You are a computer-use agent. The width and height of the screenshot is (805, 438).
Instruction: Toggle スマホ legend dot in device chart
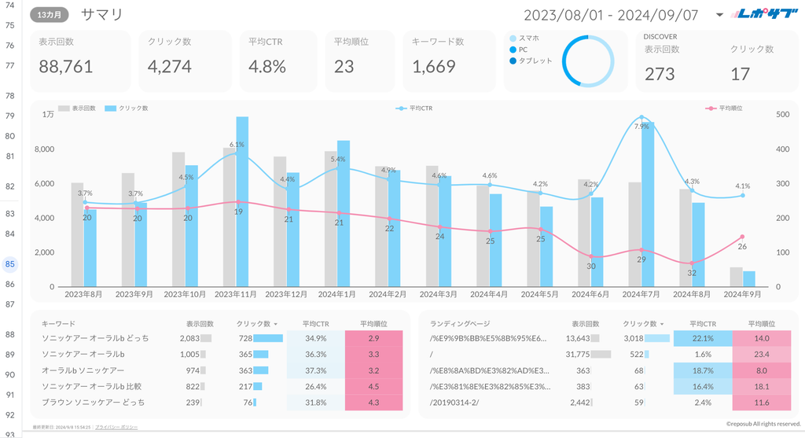513,38
